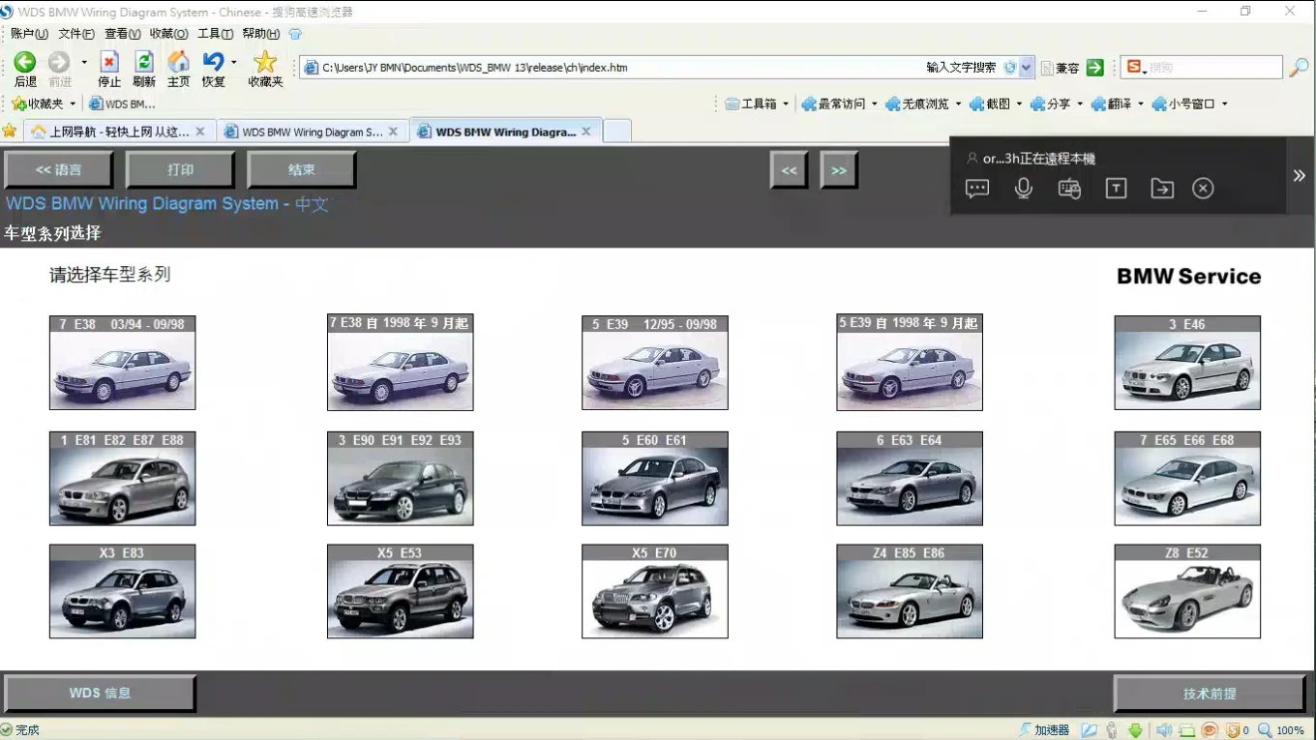Expand the 最常访问 dropdown

point(875,104)
